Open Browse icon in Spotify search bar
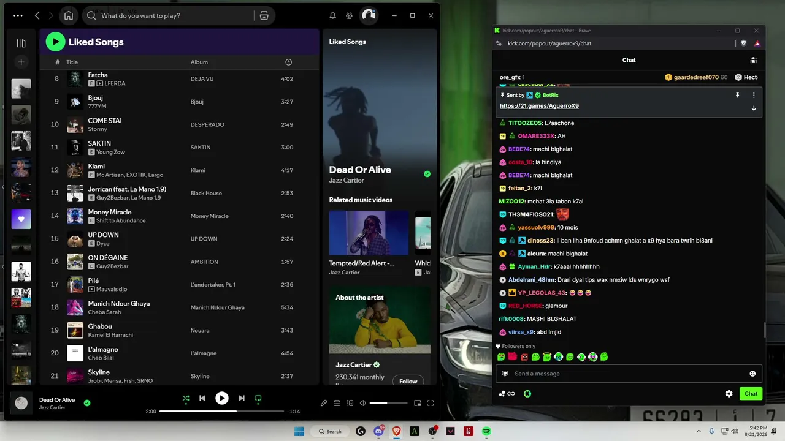 (x=264, y=15)
